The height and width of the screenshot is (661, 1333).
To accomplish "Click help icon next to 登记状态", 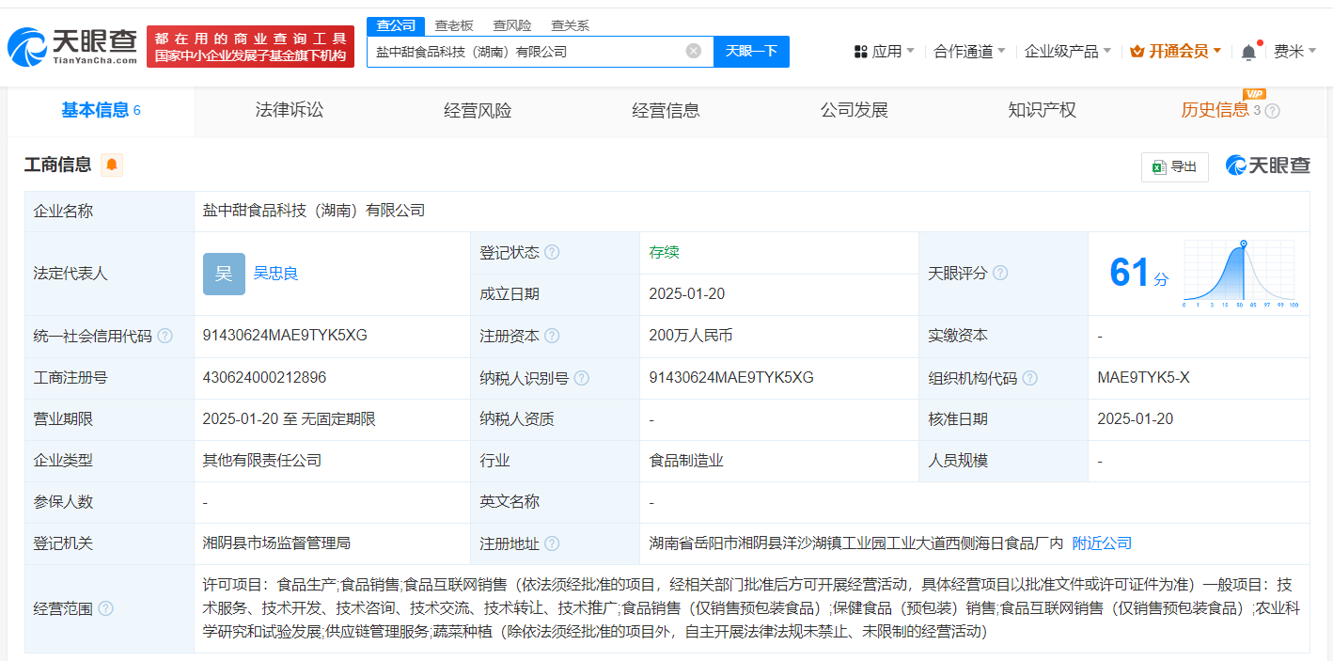I will click(x=552, y=253).
